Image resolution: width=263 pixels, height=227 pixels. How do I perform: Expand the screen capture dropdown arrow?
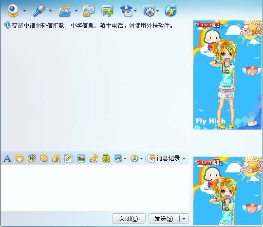tap(125, 158)
